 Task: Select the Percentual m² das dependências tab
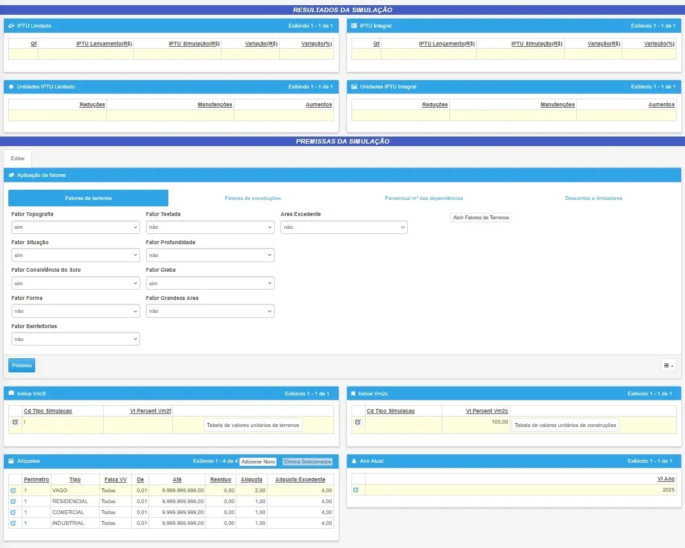coord(424,198)
